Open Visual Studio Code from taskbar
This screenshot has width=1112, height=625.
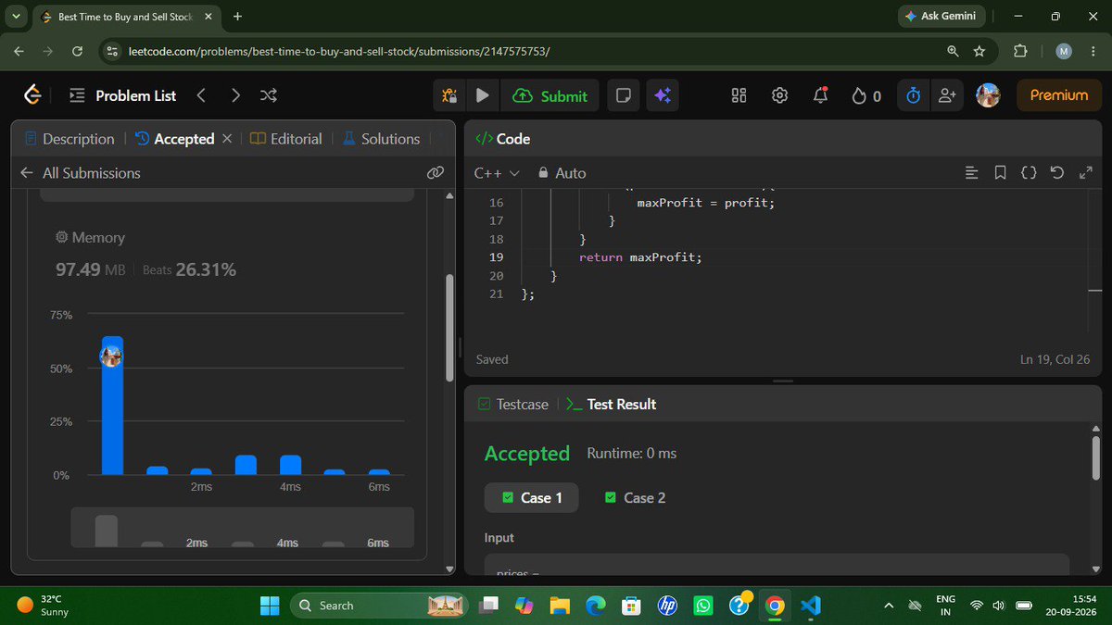click(811, 606)
